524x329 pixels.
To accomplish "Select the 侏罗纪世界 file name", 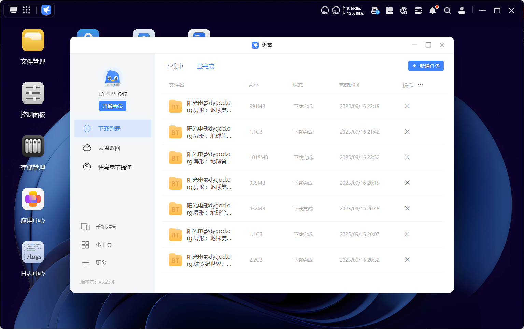I will click(209, 260).
